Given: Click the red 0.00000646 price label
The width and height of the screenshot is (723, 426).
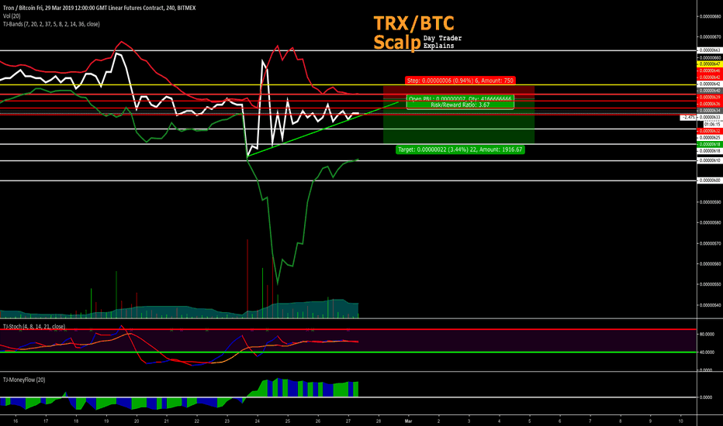Looking at the screenshot, I should [x=710, y=70].
